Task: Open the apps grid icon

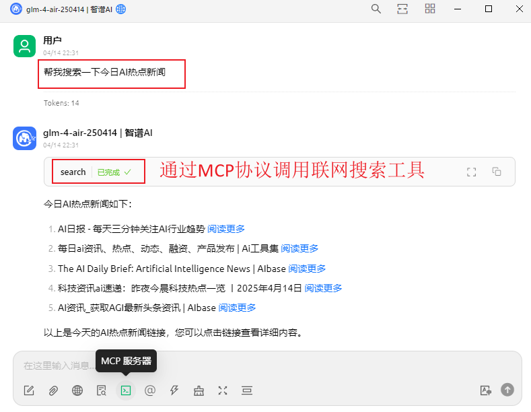Action: [x=430, y=9]
